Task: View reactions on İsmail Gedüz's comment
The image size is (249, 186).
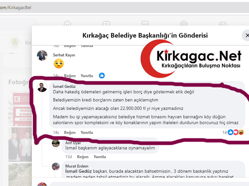Action: click(233, 132)
